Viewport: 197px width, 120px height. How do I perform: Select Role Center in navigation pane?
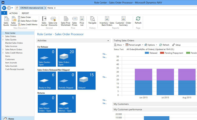(x=18, y=33)
